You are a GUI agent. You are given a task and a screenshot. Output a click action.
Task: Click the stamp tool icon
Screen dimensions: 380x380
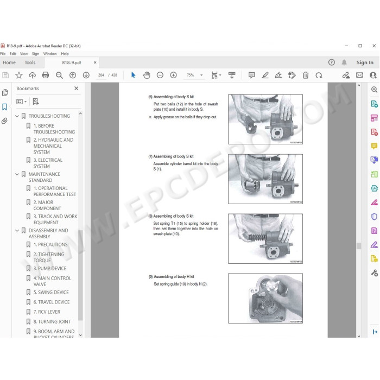[x=292, y=75]
